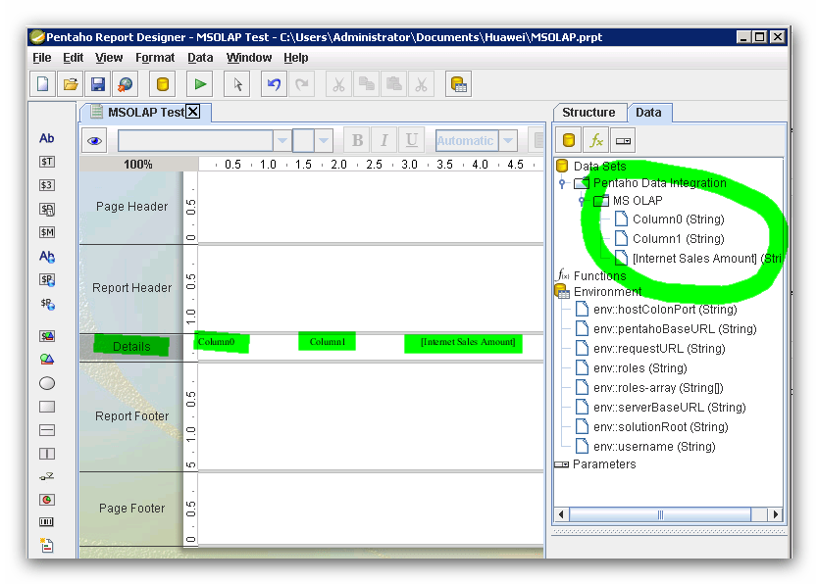Select the barcode palette tool

(x=47, y=522)
